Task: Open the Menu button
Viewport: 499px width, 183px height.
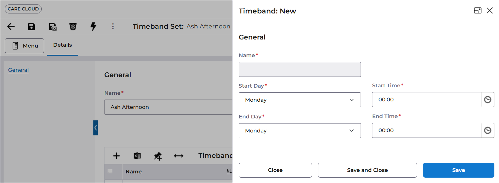Action: (x=25, y=46)
